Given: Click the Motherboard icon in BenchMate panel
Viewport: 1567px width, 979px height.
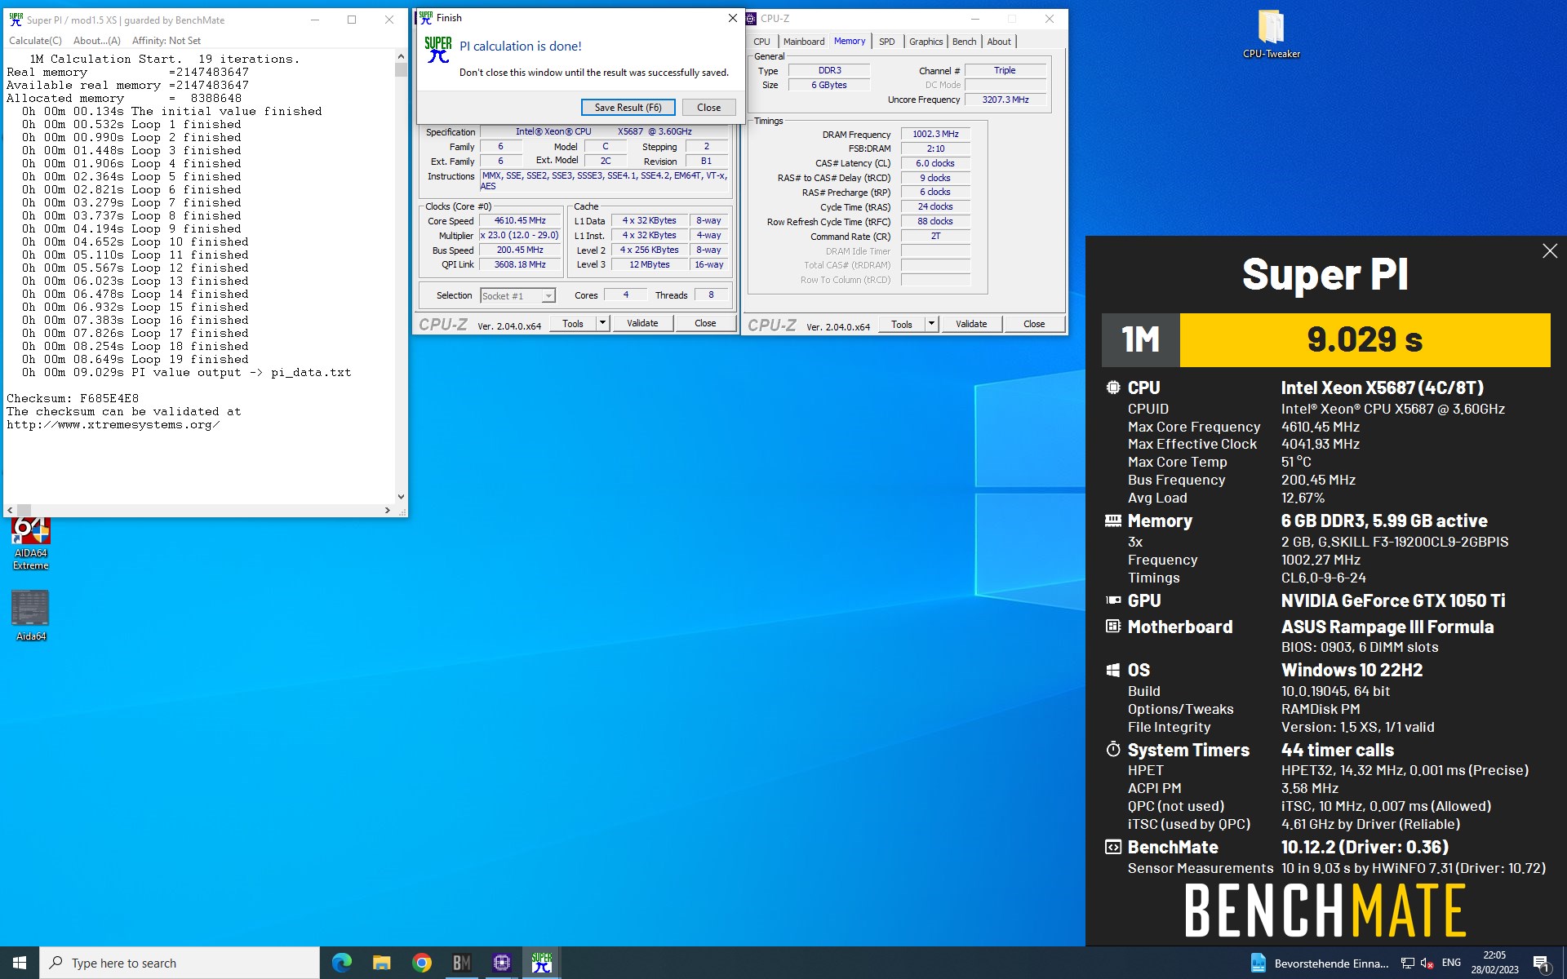Looking at the screenshot, I should click(1113, 627).
